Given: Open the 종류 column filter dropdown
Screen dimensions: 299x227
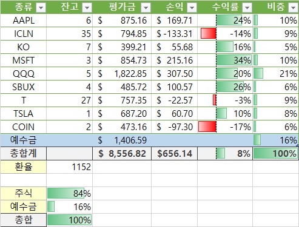Looking at the screenshot, I should [41, 8].
